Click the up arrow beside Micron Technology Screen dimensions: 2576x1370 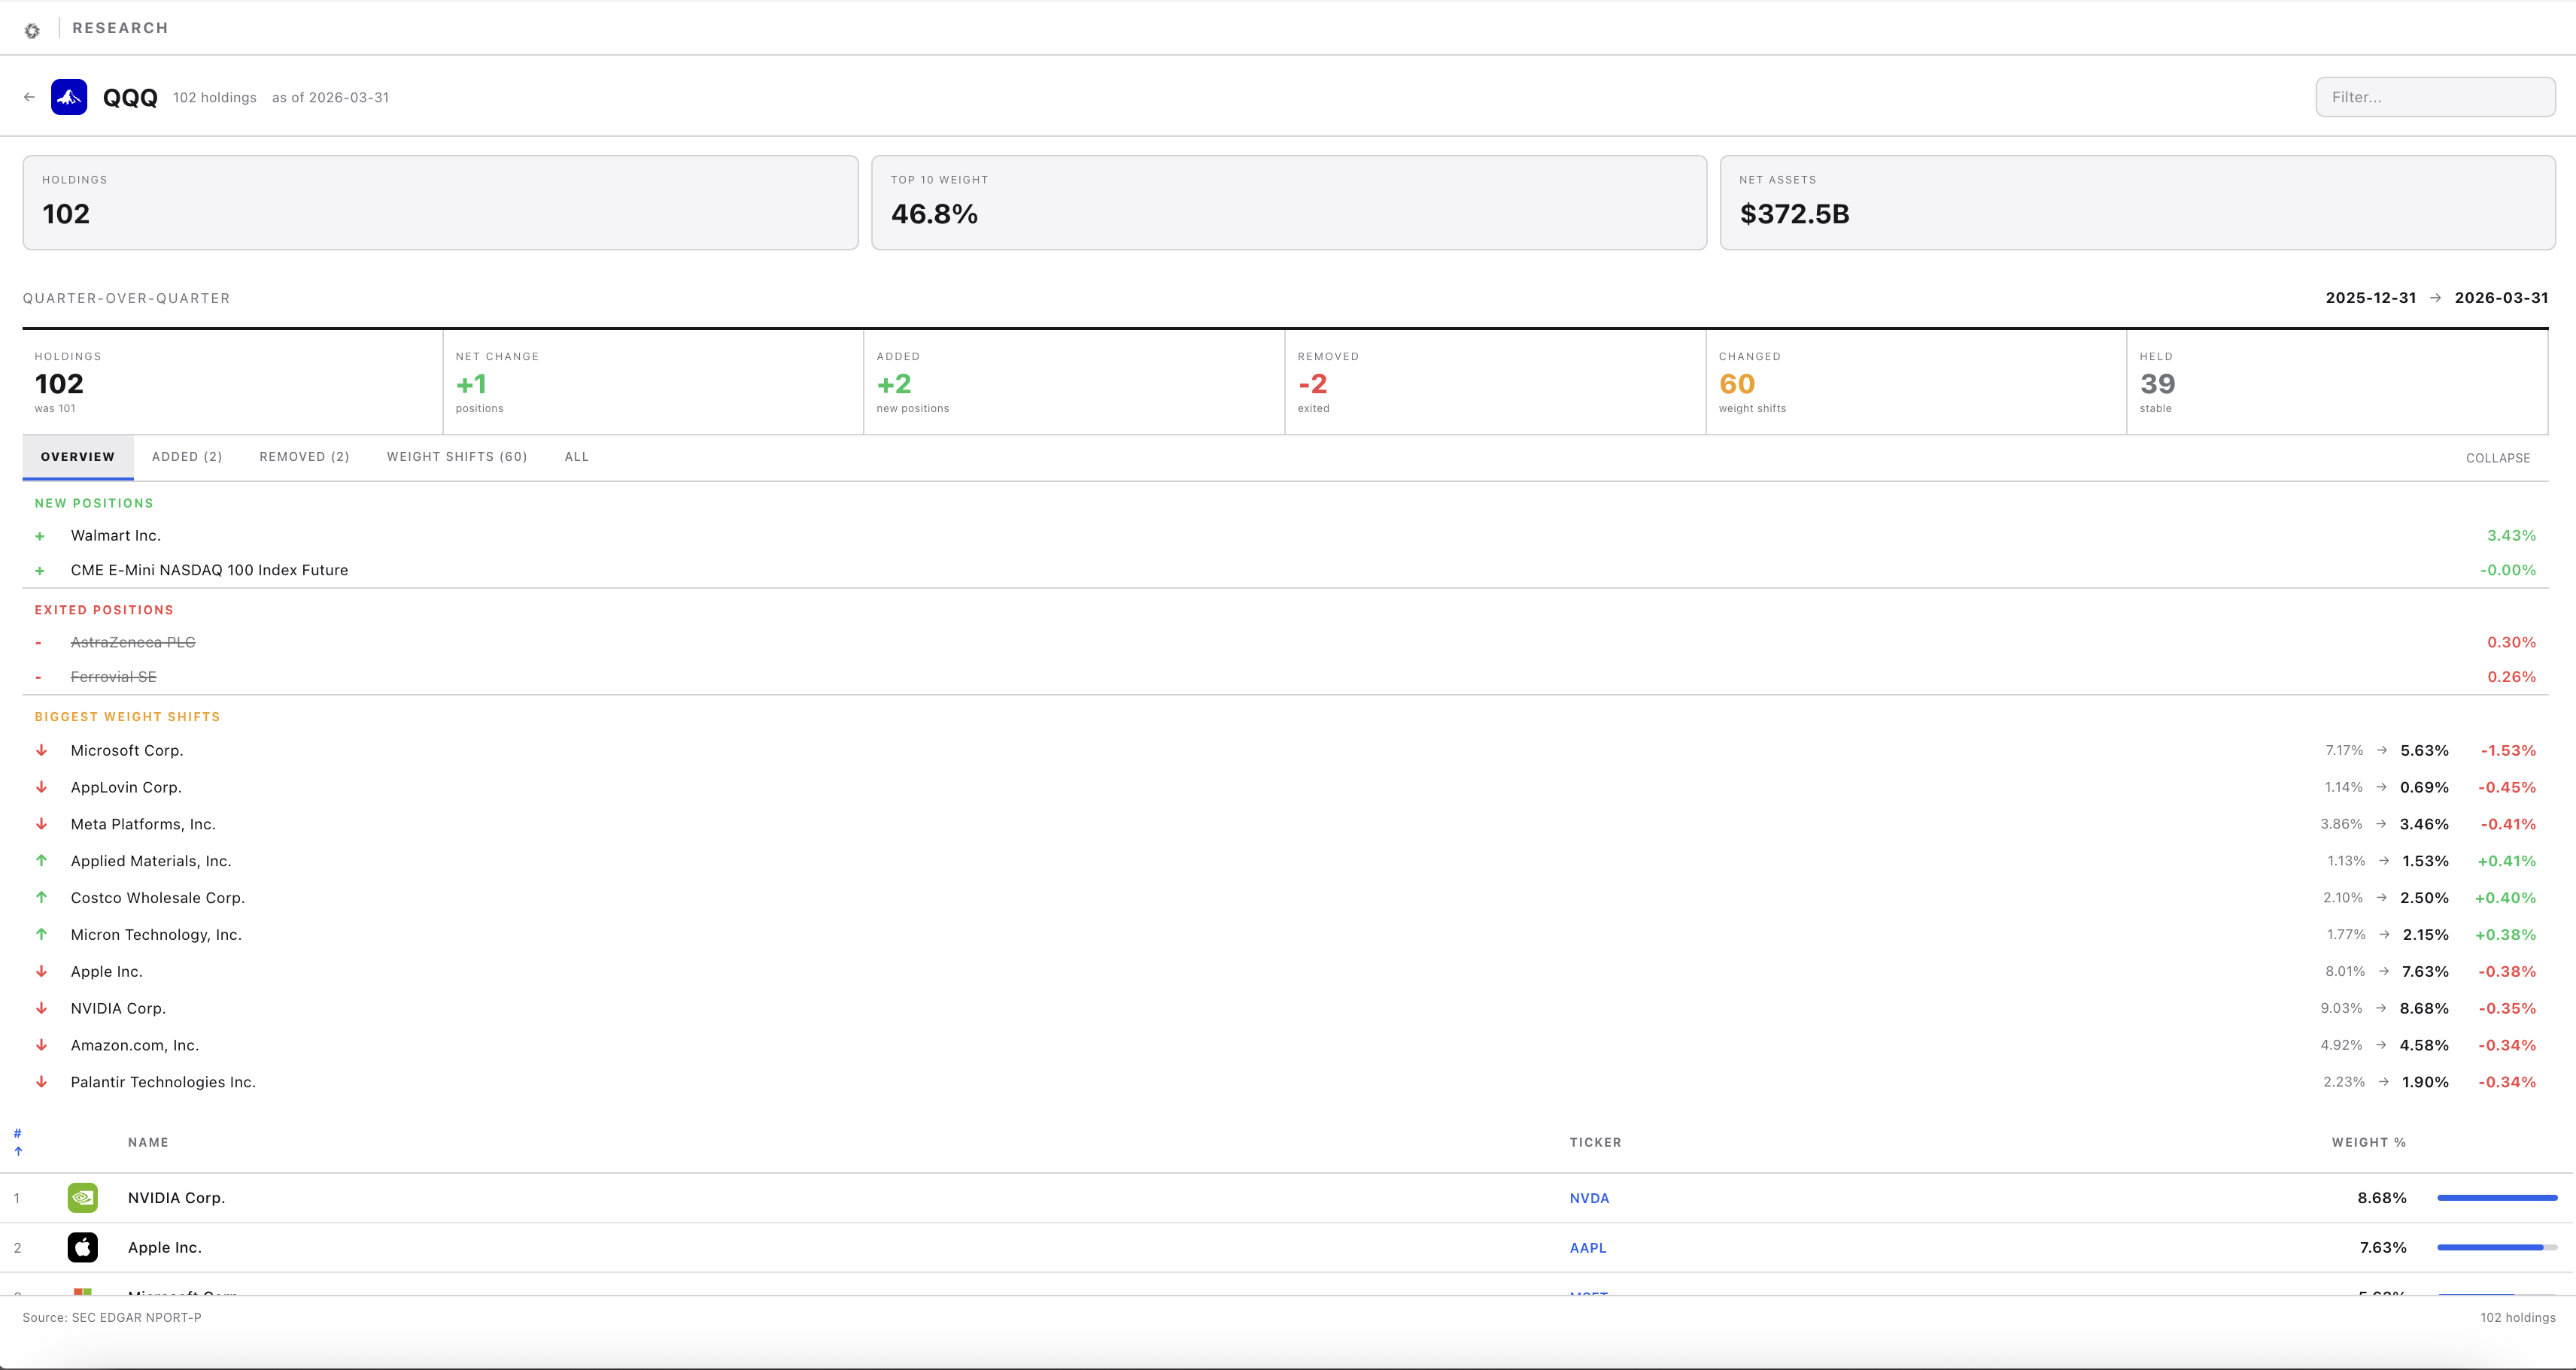pyautogui.click(x=41, y=935)
